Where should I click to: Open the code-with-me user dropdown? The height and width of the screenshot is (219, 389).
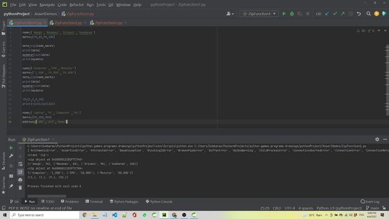tap(230, 13)
